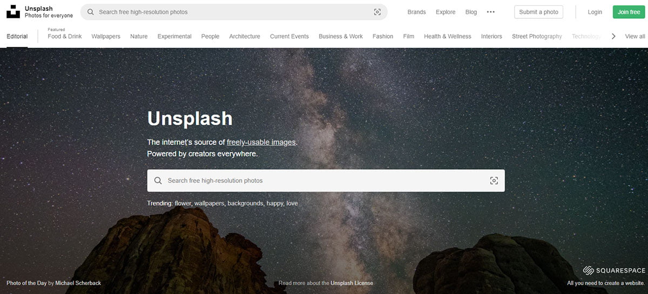The width and height of the screenshot is (648, 294).
Task: Open the Nature topic
Action: 139,37
